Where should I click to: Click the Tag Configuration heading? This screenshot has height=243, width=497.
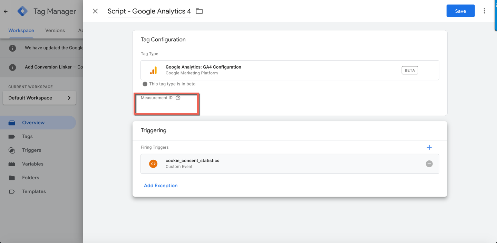163,40
